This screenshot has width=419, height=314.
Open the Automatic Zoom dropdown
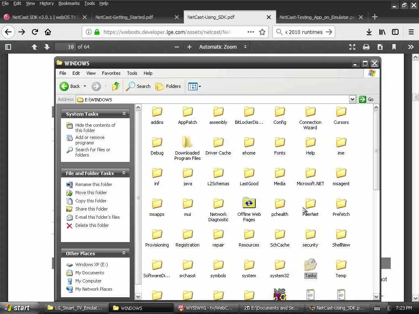(223, 47)
